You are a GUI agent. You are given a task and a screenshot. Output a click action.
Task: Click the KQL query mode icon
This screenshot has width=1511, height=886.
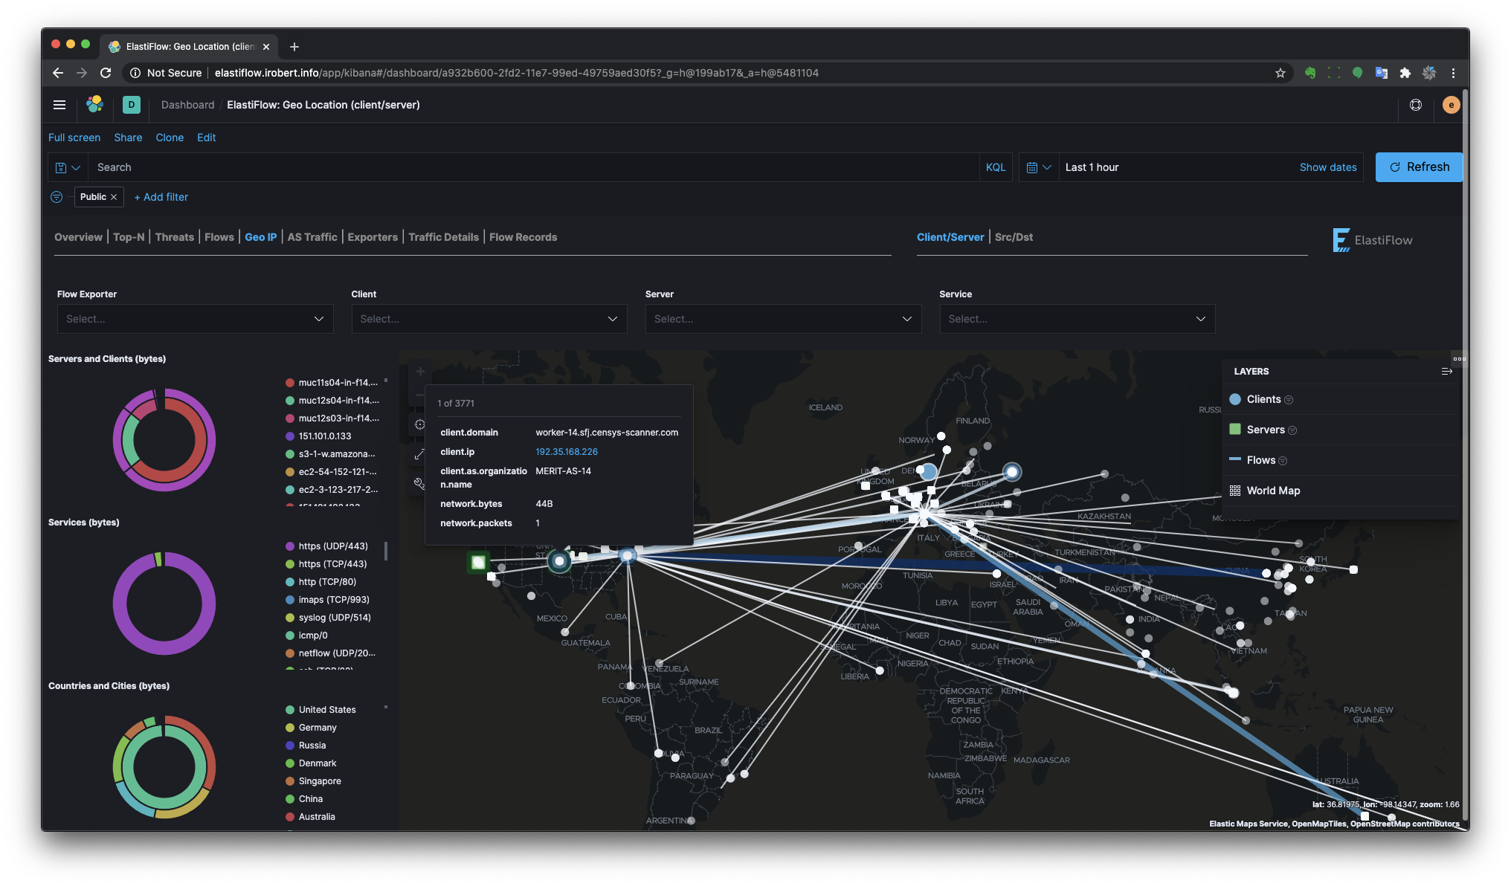(x=995, y=166)
